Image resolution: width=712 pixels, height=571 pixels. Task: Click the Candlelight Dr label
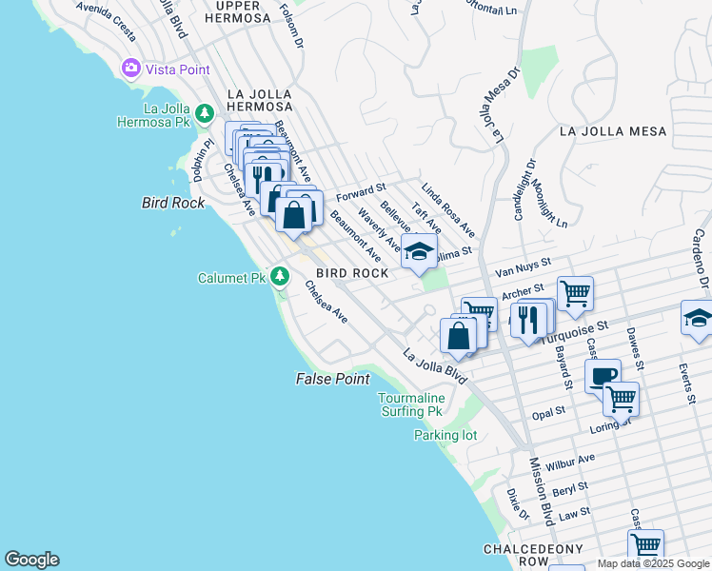[x=525, y=189]
